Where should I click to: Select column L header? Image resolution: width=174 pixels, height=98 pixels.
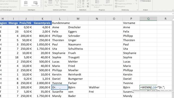coord(60,19)
